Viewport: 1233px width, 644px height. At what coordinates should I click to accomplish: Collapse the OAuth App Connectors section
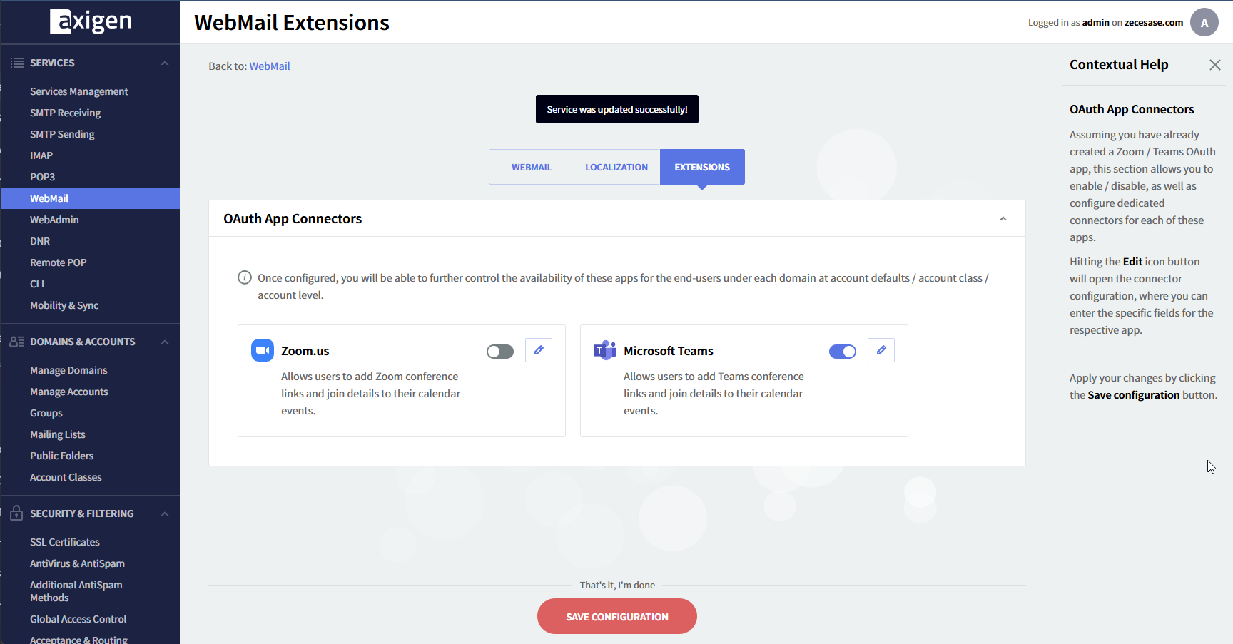[1003, 219]
